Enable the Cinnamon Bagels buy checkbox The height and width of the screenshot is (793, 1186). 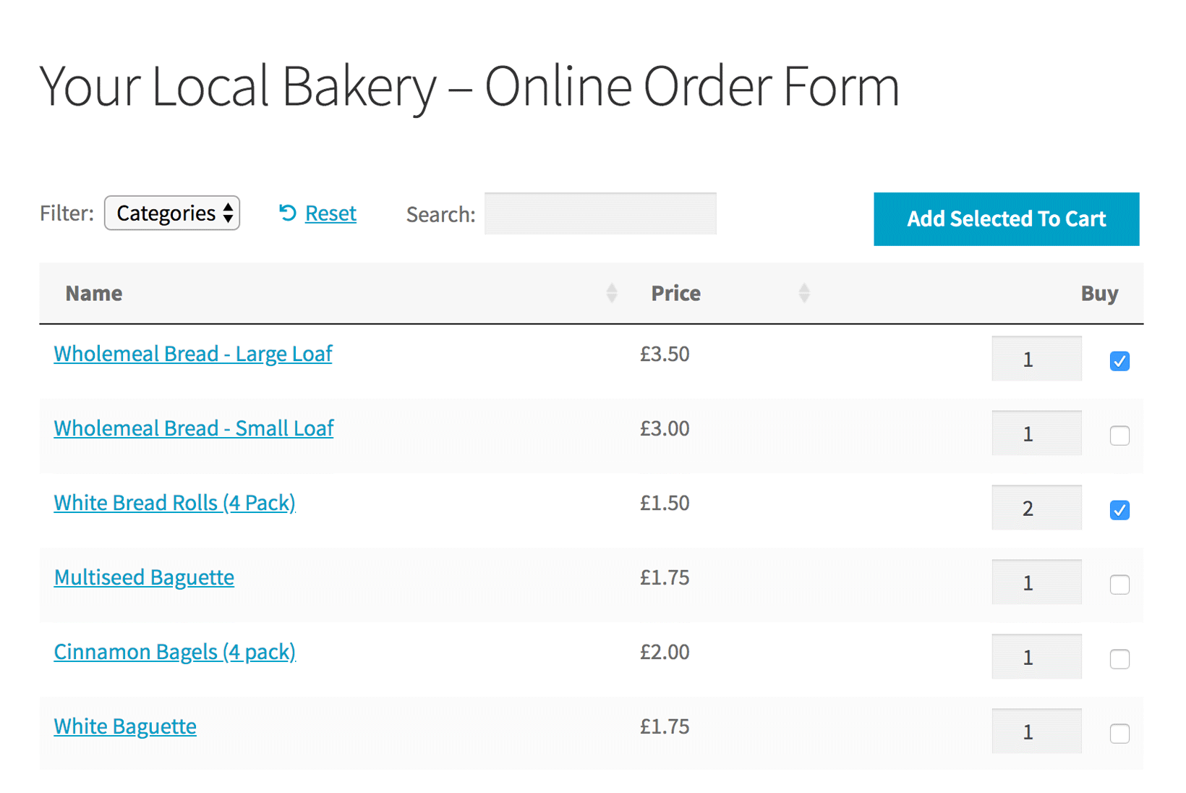tap(1119, 659)
